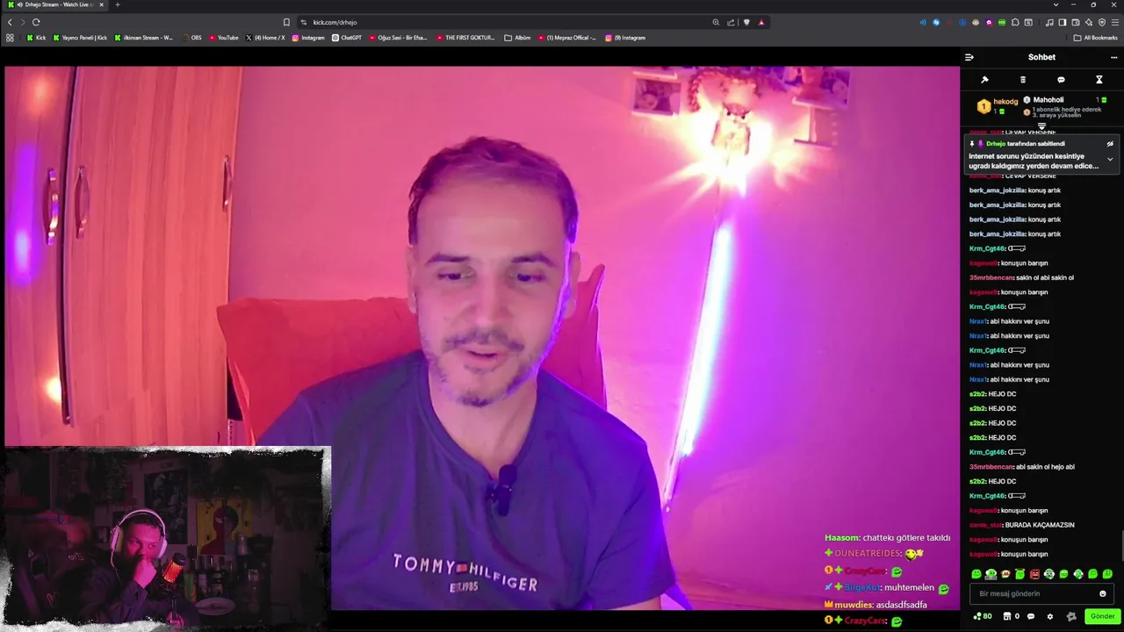Click the grey star badge icon
Screen dimensions: 1124x632
click(1070, 616)
